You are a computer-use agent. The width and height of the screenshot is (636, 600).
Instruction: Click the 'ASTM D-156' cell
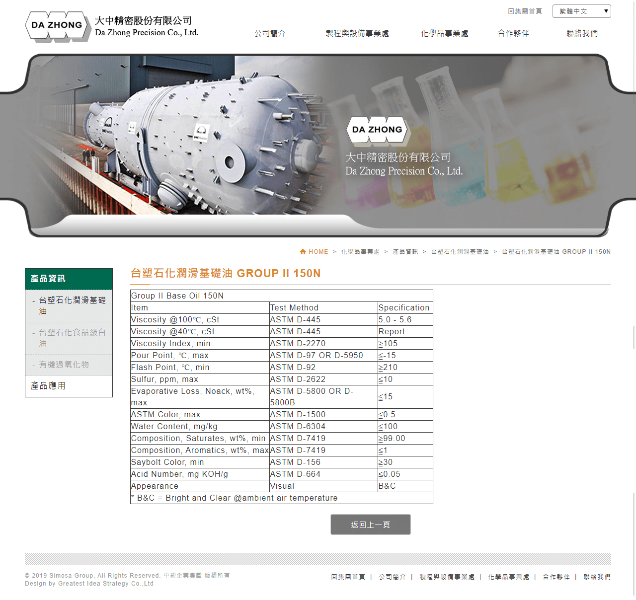(323, 462)
